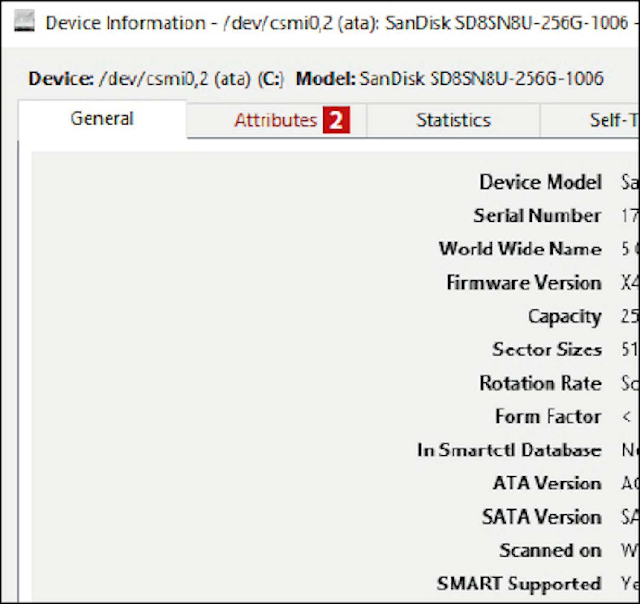Select the SMART Supported label

coord(519,584)
